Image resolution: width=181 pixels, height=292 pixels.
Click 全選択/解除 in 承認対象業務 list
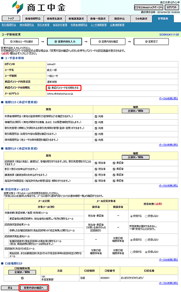136,157
